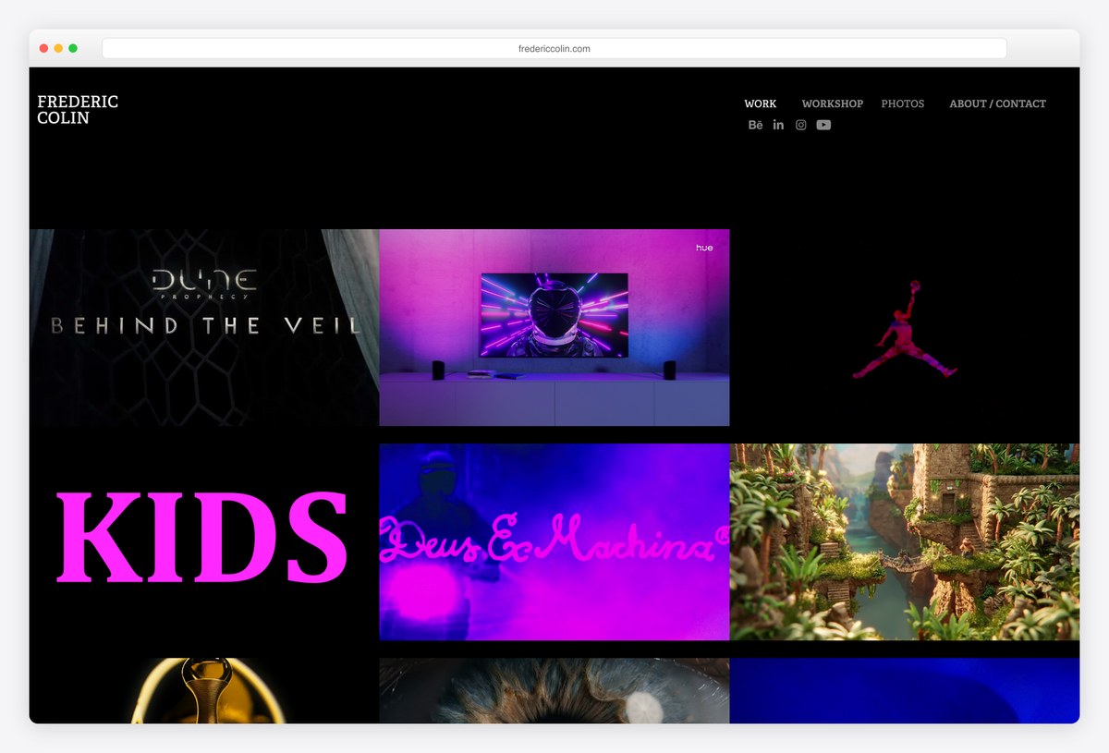Image resolution: width=1109 pixels, height=753 pixels.
Task: Go to the WORKSHOP page
Action: click(833, 103)
